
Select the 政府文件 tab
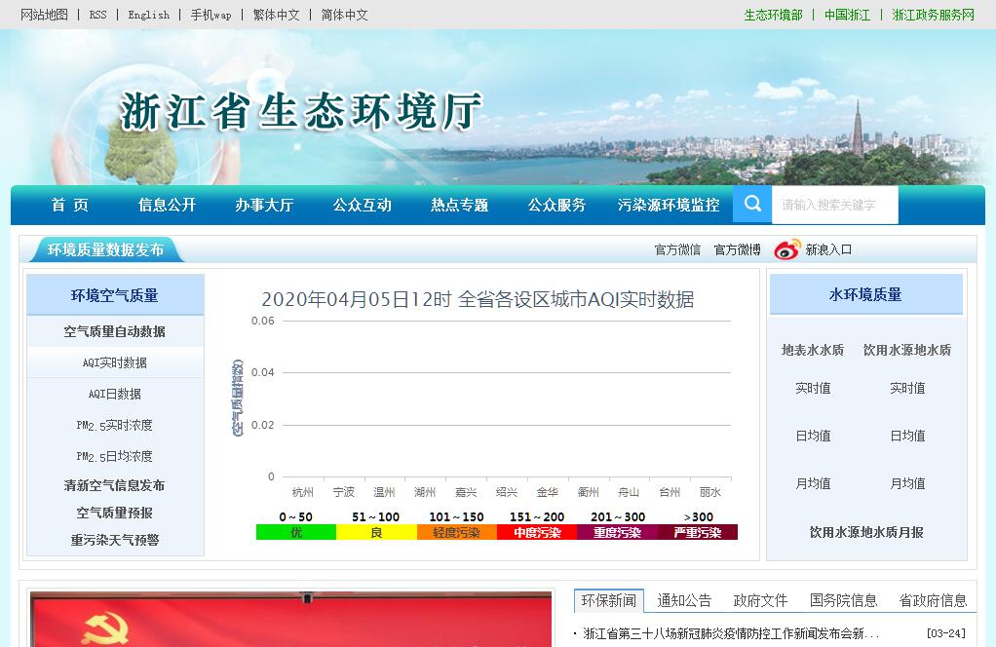point(760,600)
